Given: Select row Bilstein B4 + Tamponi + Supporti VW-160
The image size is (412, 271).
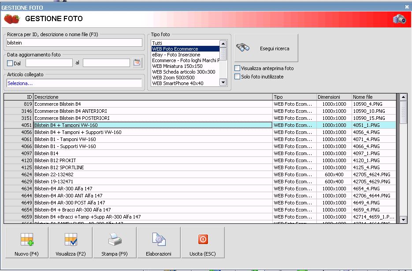Looking at the screenshot, I should coord(200,132).
